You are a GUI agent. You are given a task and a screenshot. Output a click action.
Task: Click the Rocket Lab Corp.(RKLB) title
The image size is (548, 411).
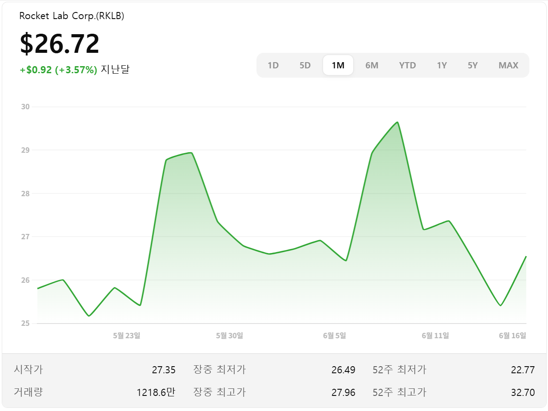[71, 16]
